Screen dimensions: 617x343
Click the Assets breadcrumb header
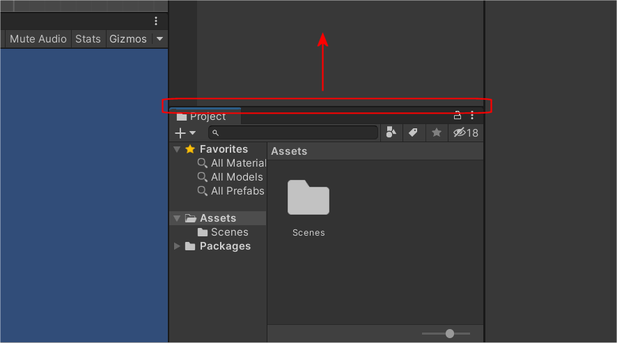click(289, 151)
